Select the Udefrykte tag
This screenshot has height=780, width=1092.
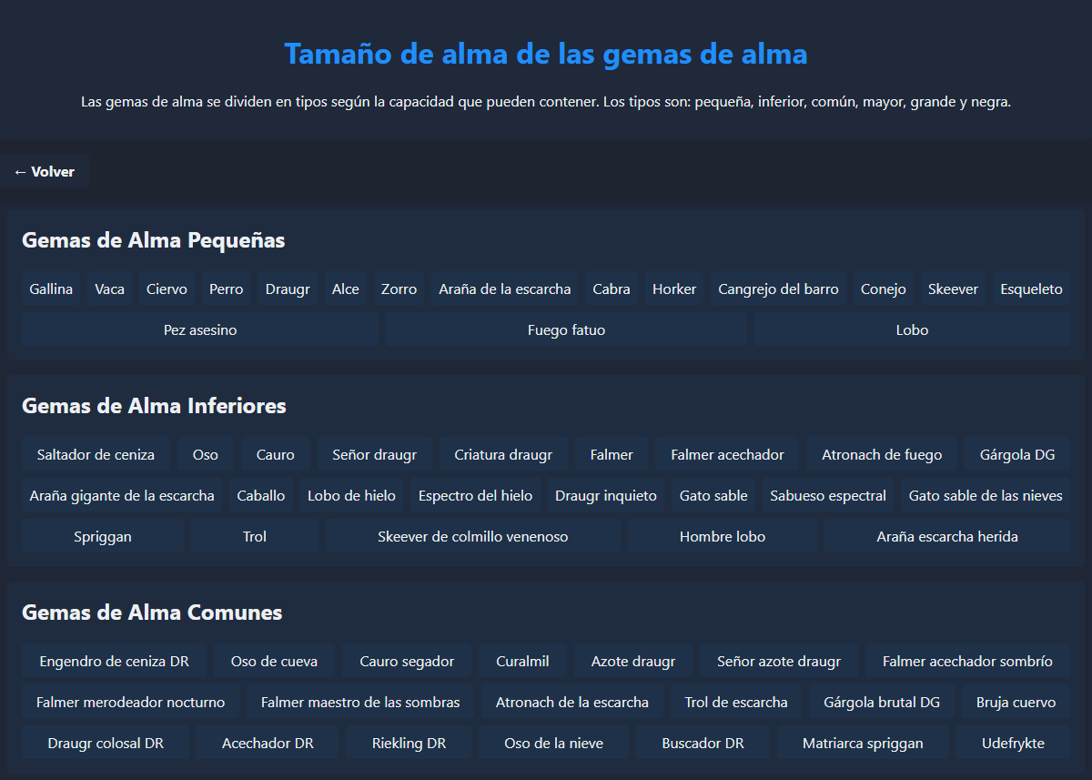1013,743
